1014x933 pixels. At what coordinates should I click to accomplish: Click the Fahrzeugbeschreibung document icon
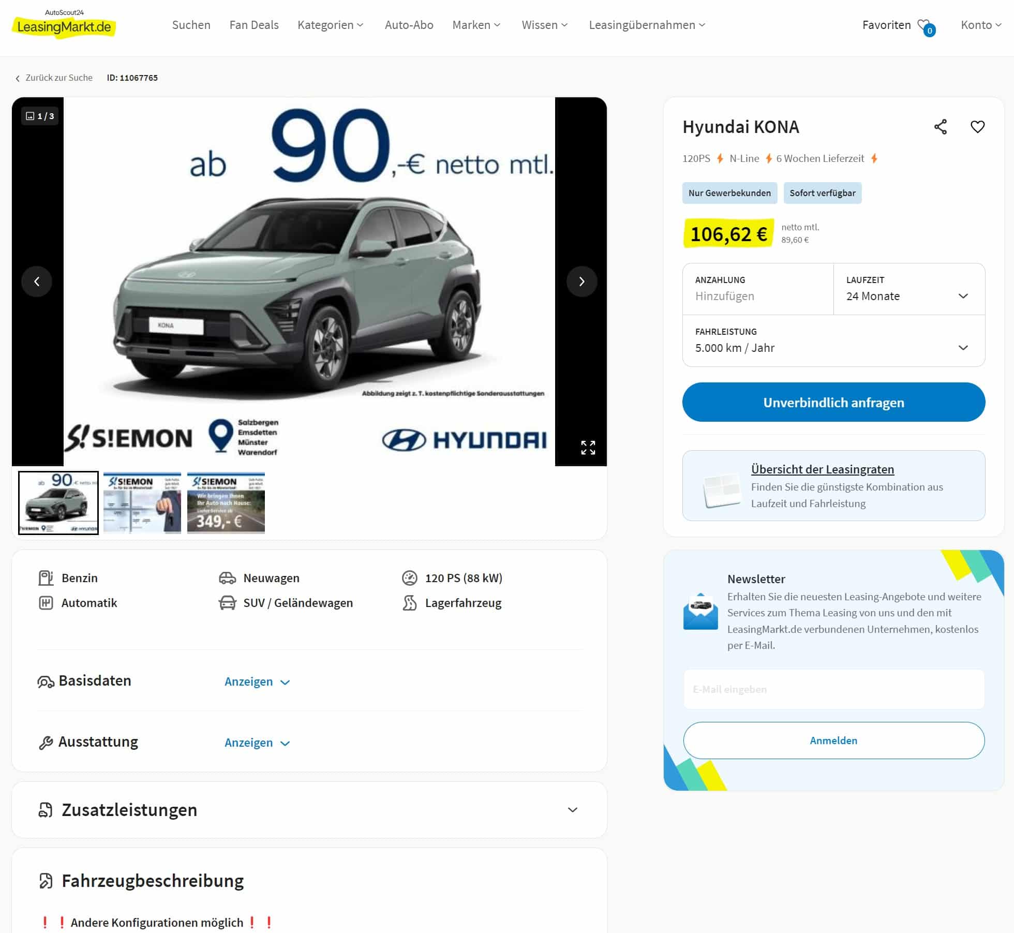[46, 881]
